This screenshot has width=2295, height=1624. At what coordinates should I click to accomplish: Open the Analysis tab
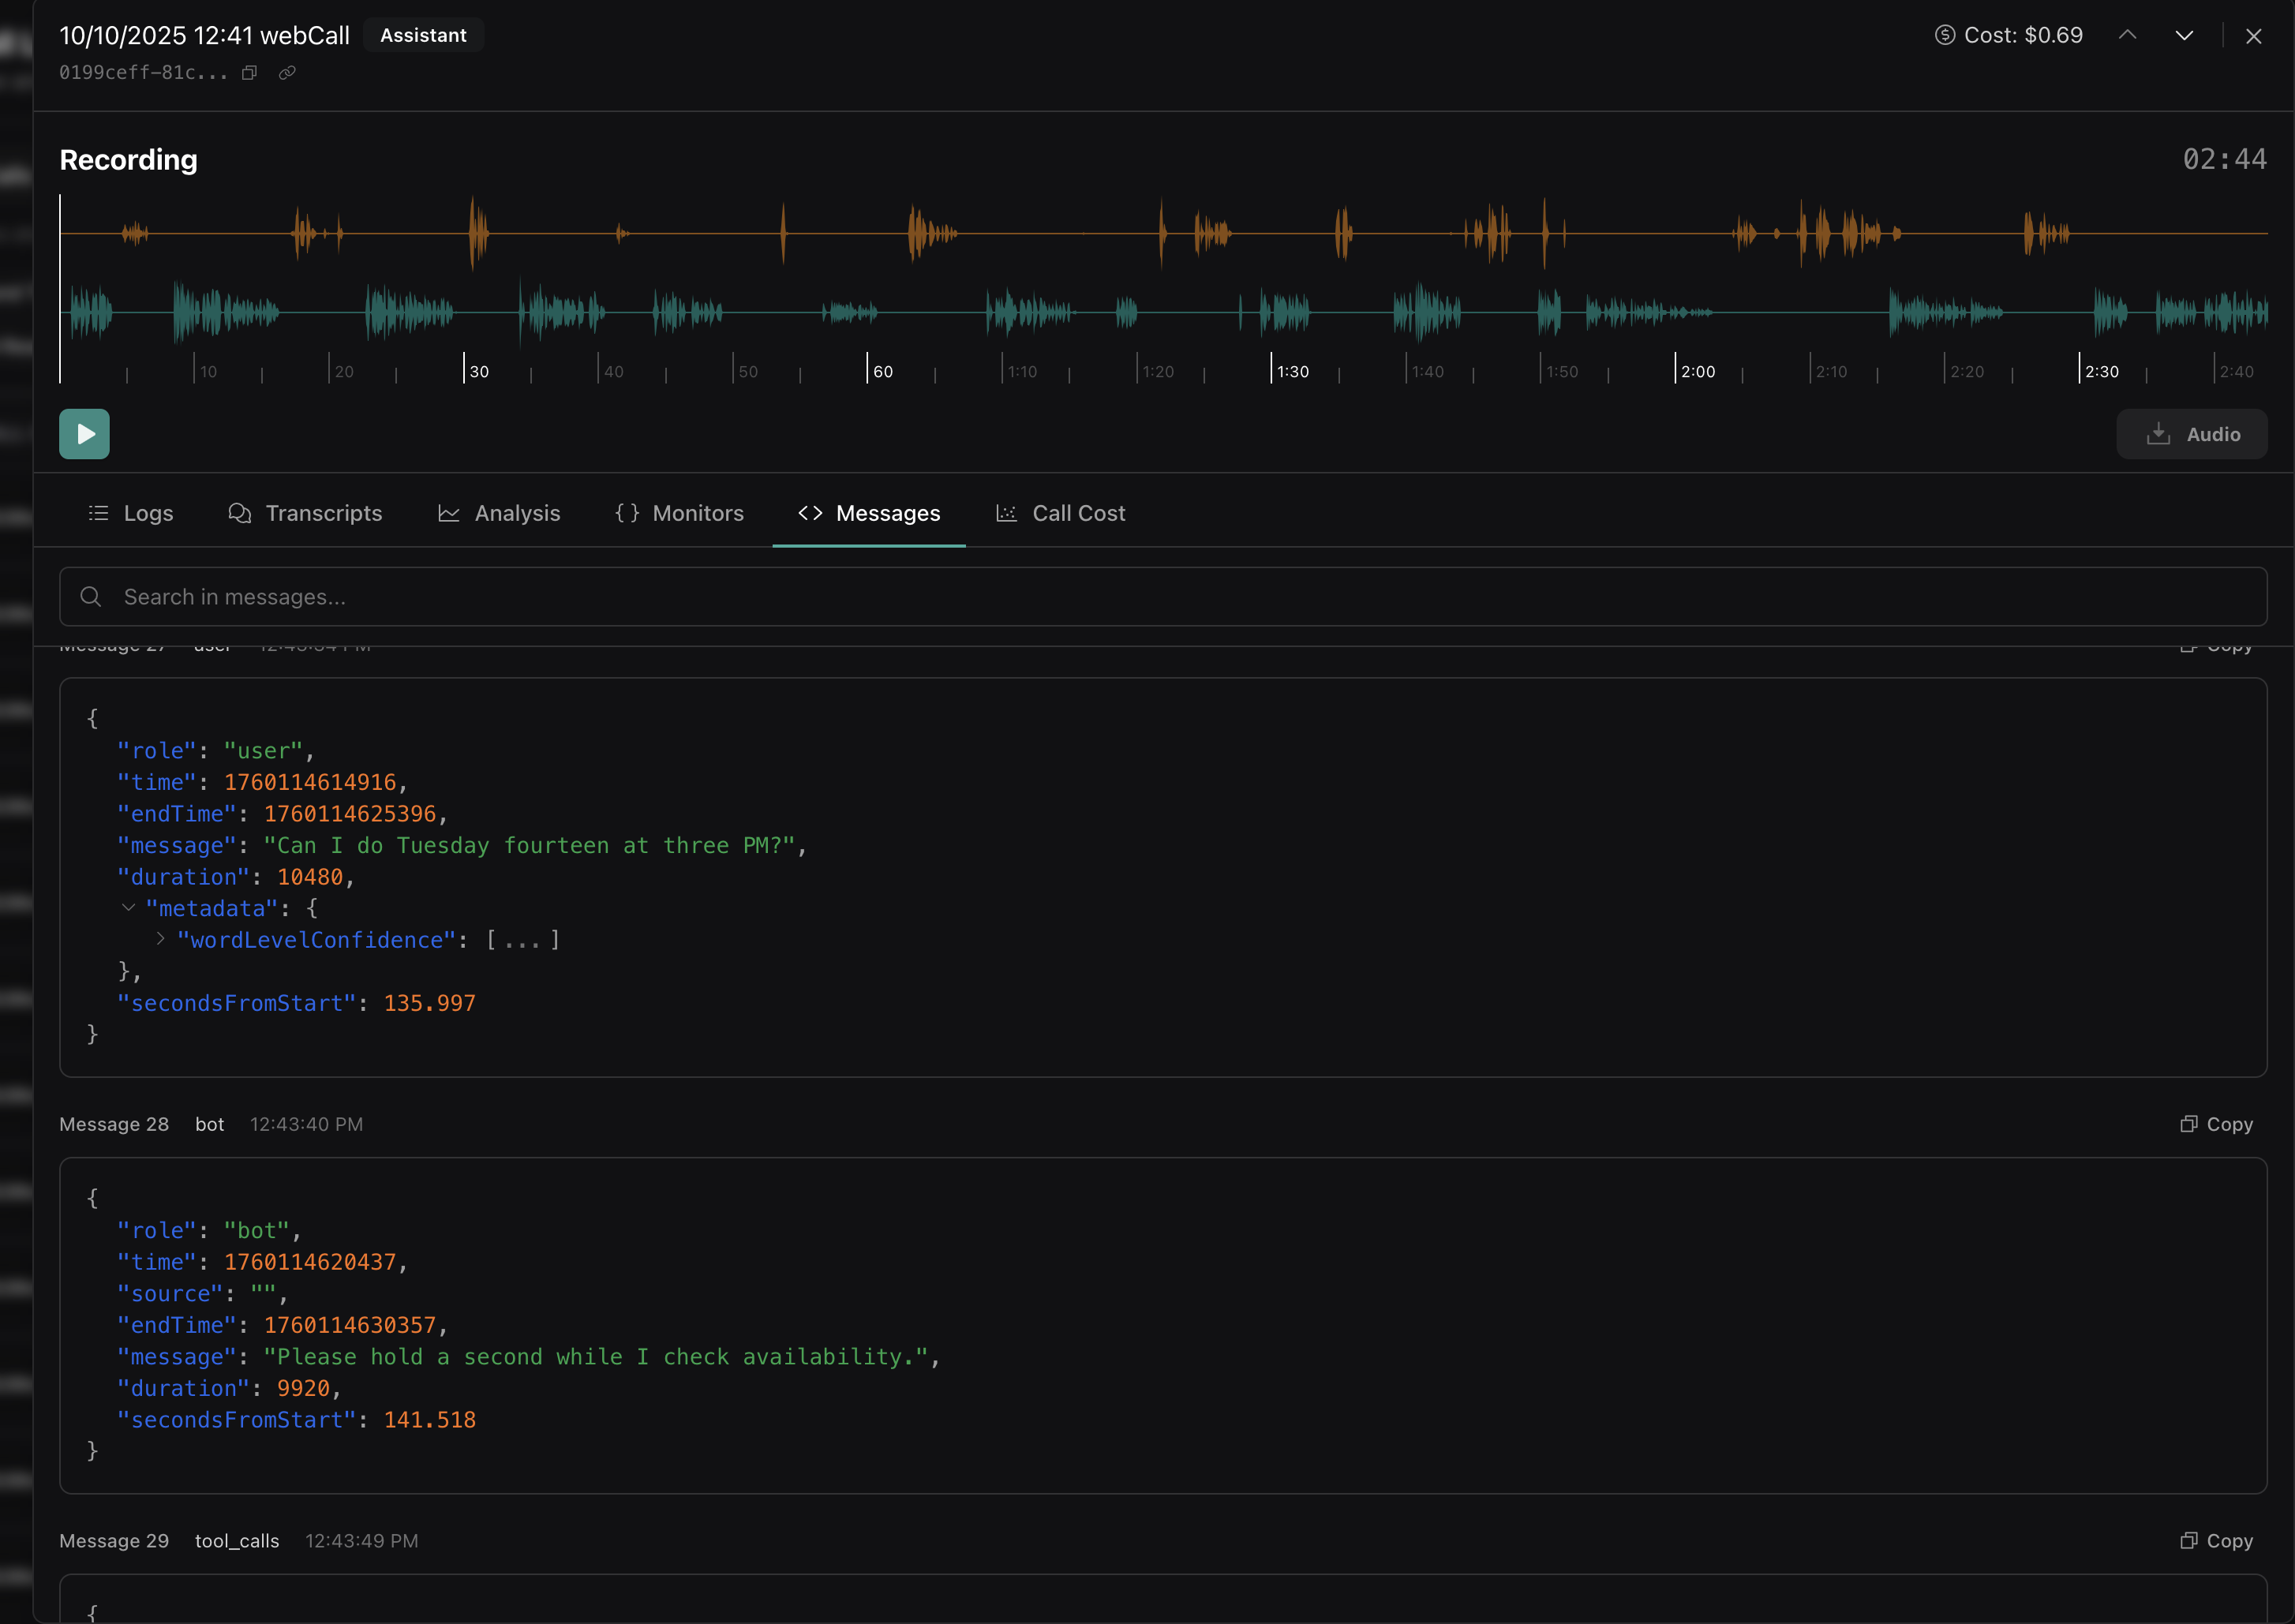pos(499,513)
